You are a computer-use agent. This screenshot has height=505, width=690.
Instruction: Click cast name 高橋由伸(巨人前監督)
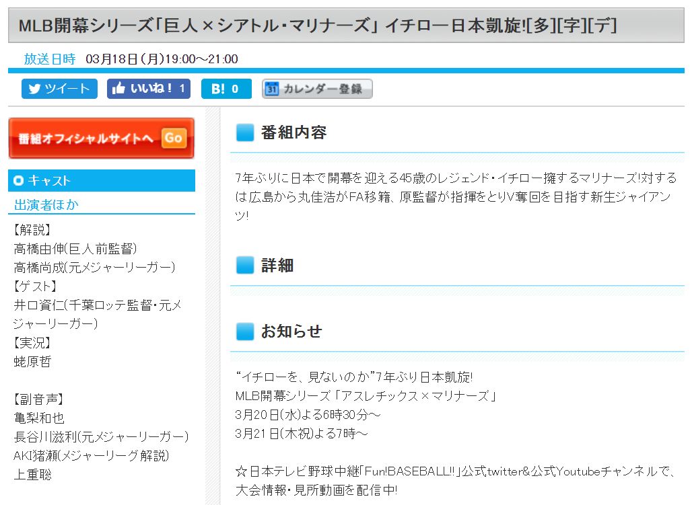75,249
